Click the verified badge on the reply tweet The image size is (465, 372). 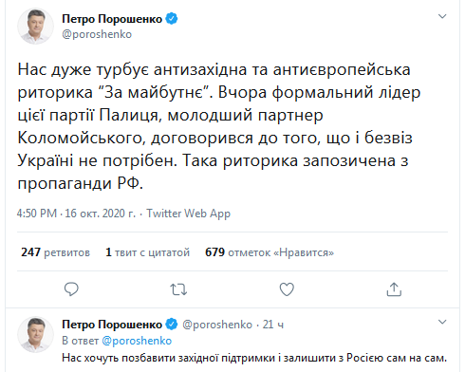click(172, 325)
